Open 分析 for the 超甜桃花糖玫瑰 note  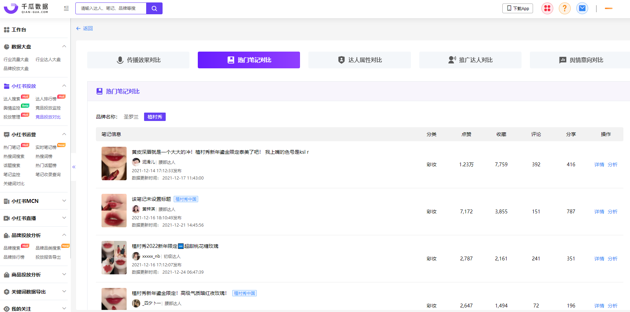(x=613, y=259)
